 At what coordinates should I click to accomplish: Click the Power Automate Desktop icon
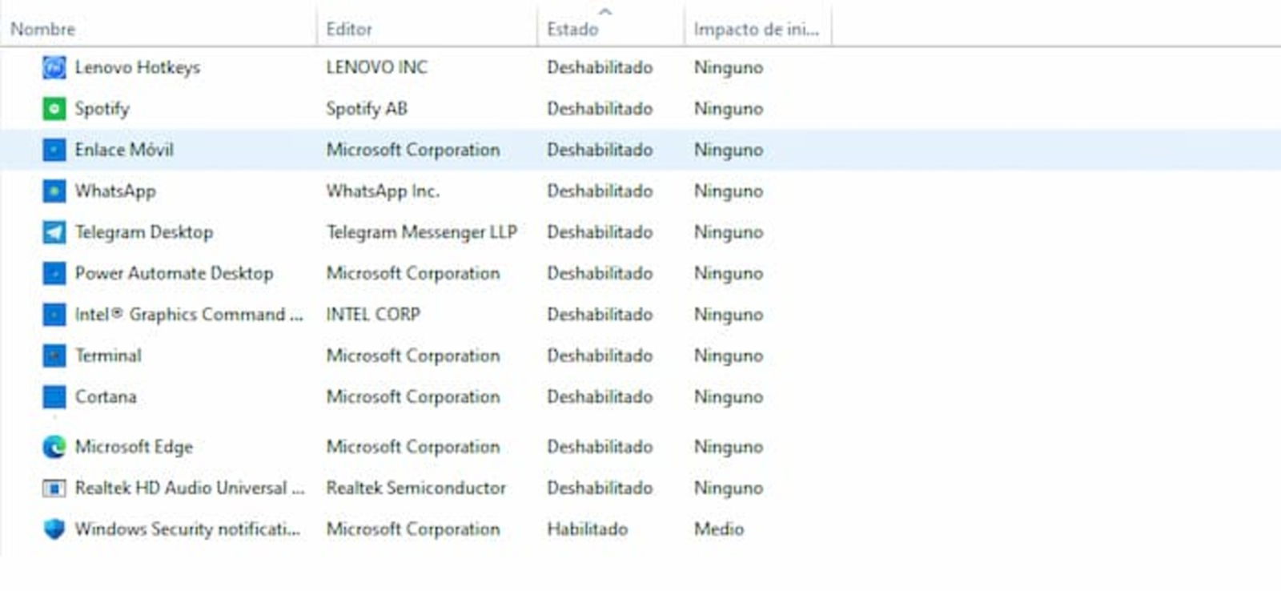click(54, 274)
